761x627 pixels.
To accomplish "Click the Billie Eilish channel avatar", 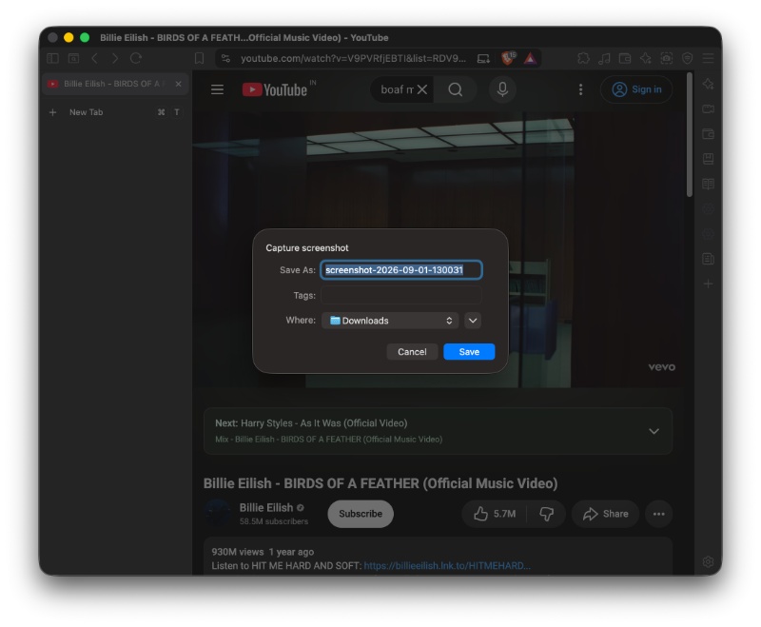I will 218,513.
